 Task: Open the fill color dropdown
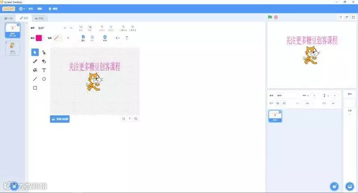43,38
